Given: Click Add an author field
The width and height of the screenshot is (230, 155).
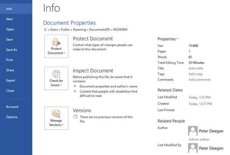Looking at the screenshot, I should (x=199, y=139).
